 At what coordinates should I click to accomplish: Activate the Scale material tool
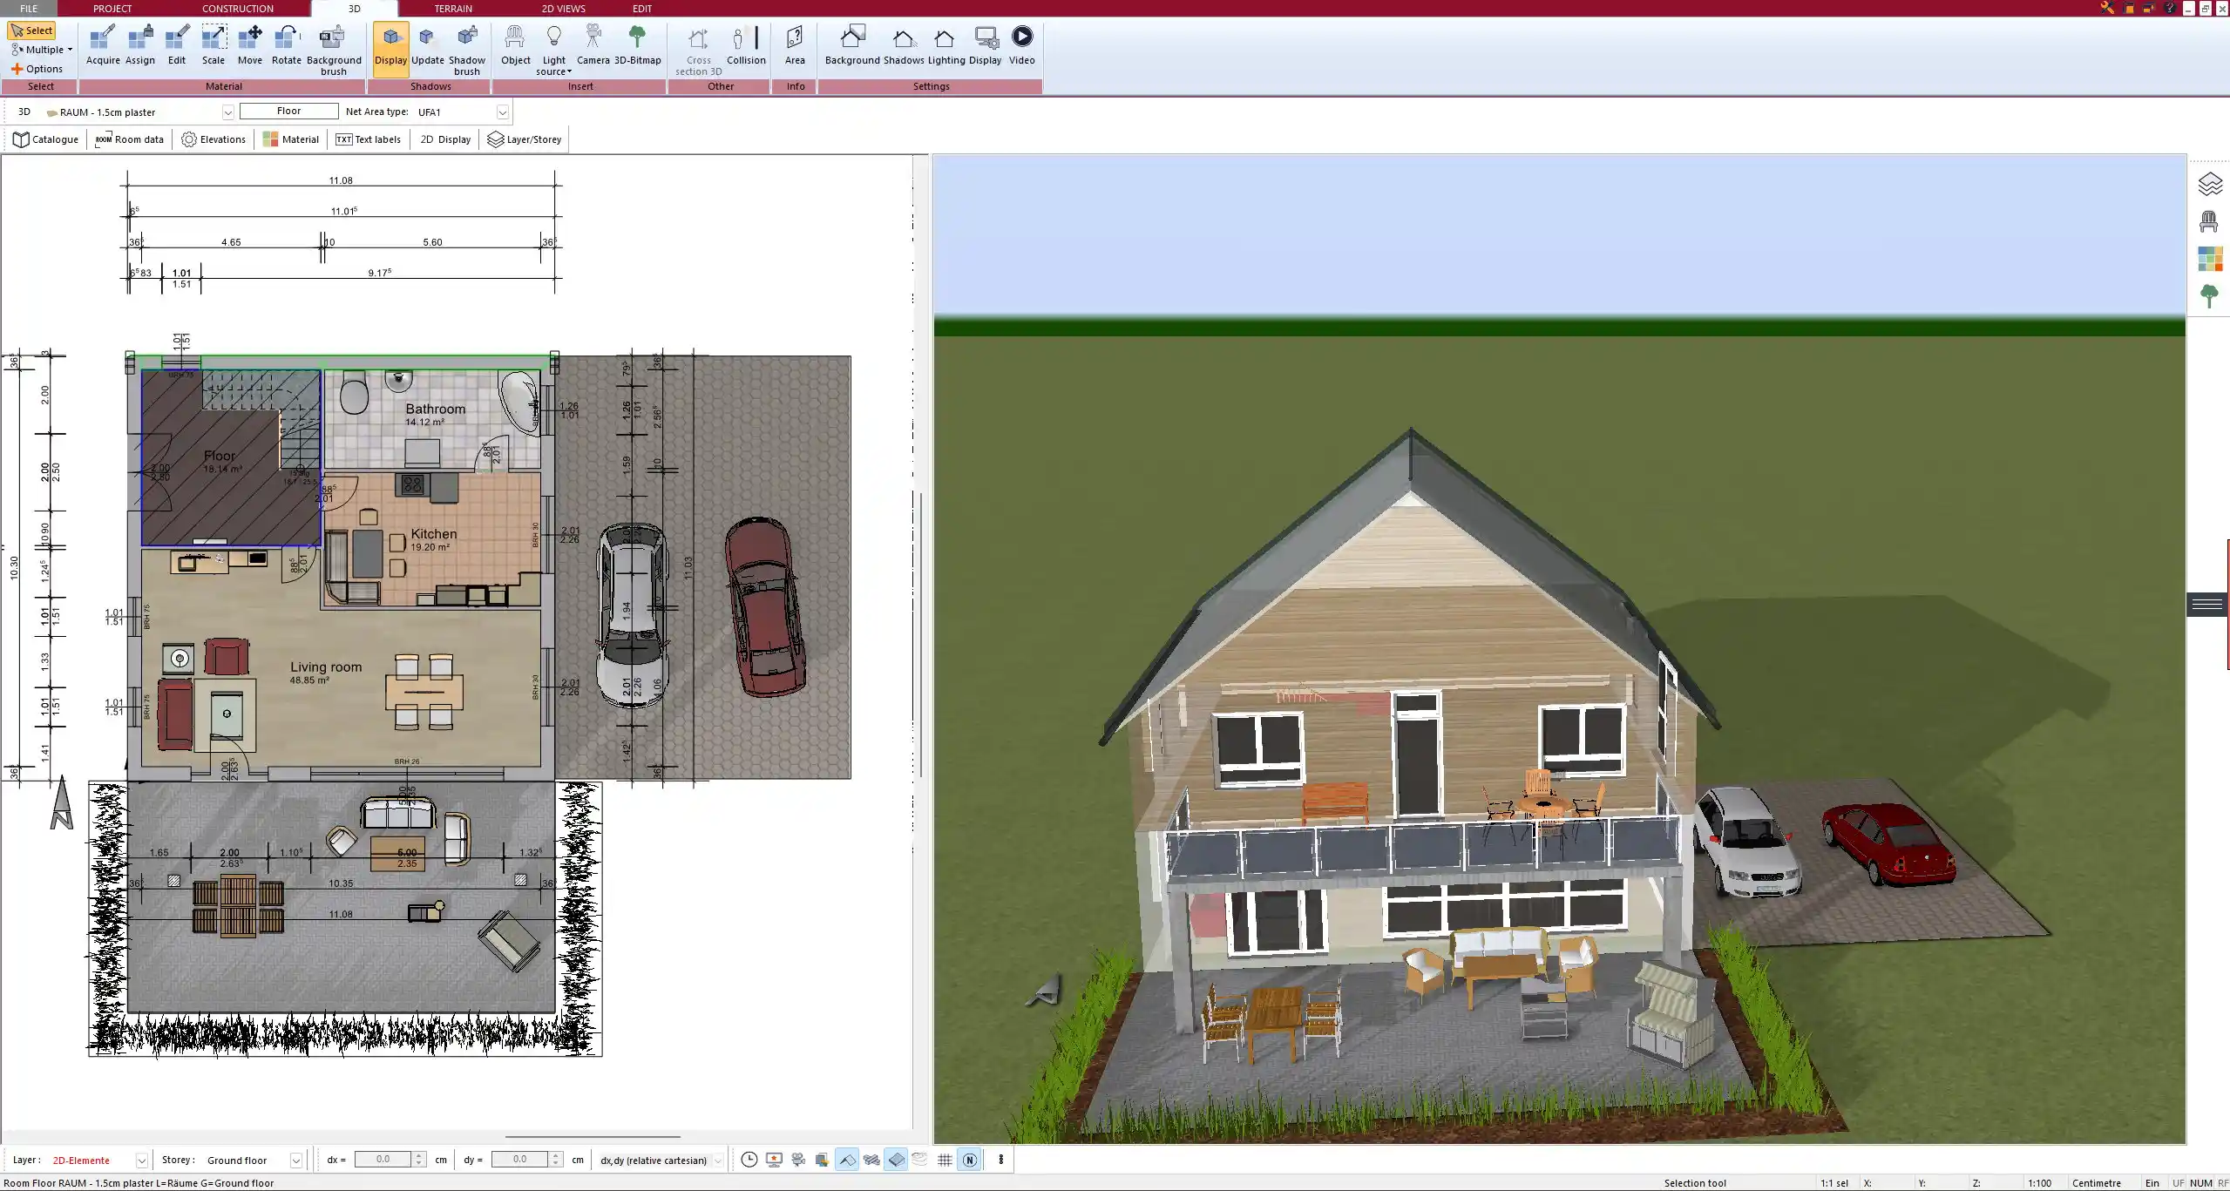tap(214, 44)
